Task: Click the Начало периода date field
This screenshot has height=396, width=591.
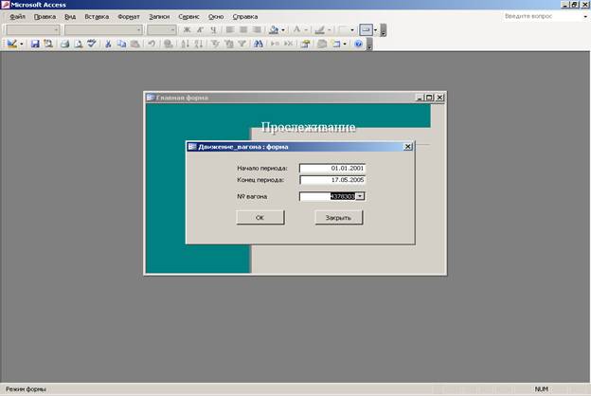Action: point(331,168)
